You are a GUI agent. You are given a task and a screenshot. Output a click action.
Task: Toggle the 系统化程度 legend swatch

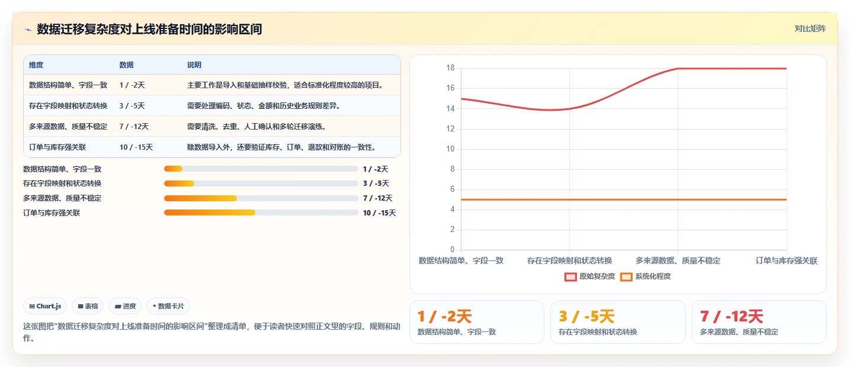click(x=626, y=276)
